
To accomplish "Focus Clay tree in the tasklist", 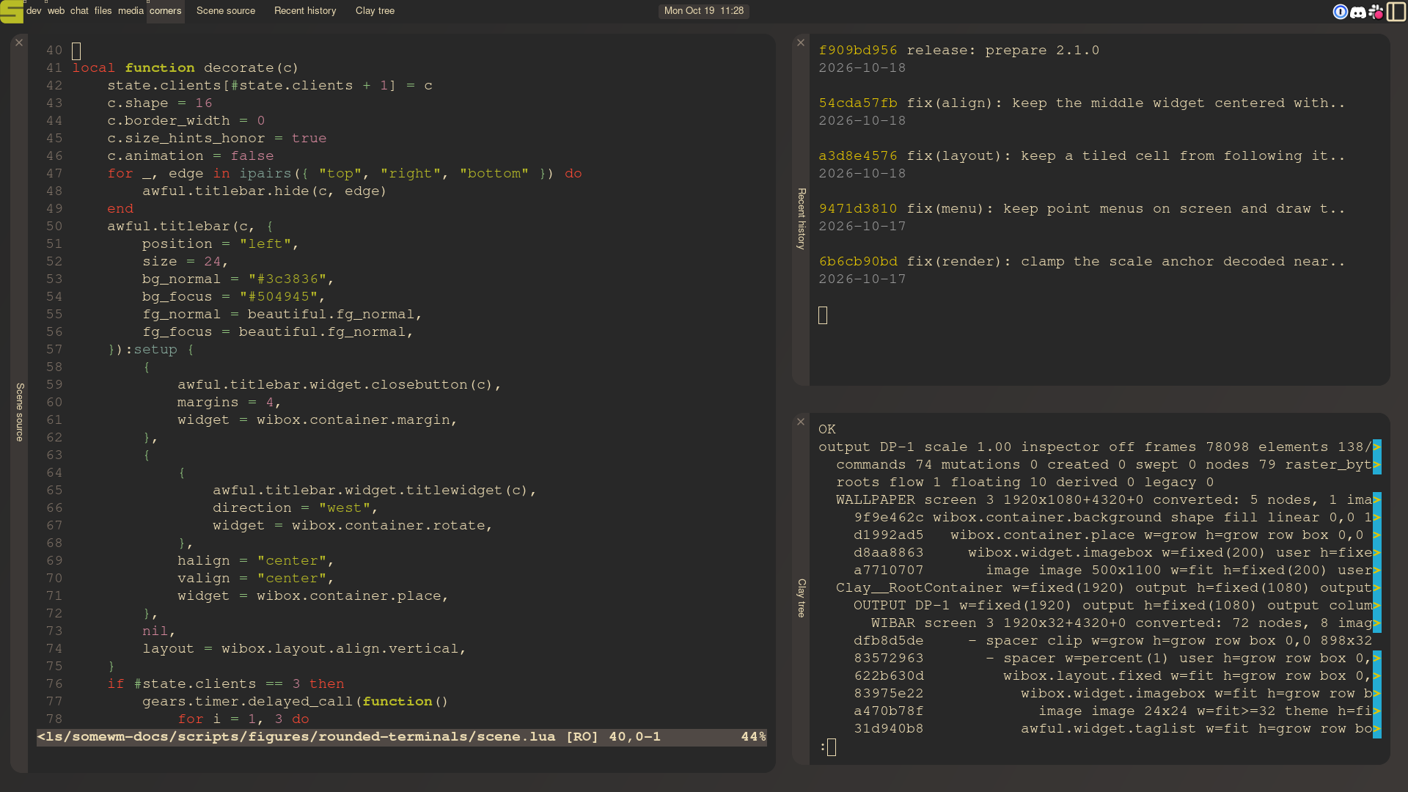I will [375, 11].
